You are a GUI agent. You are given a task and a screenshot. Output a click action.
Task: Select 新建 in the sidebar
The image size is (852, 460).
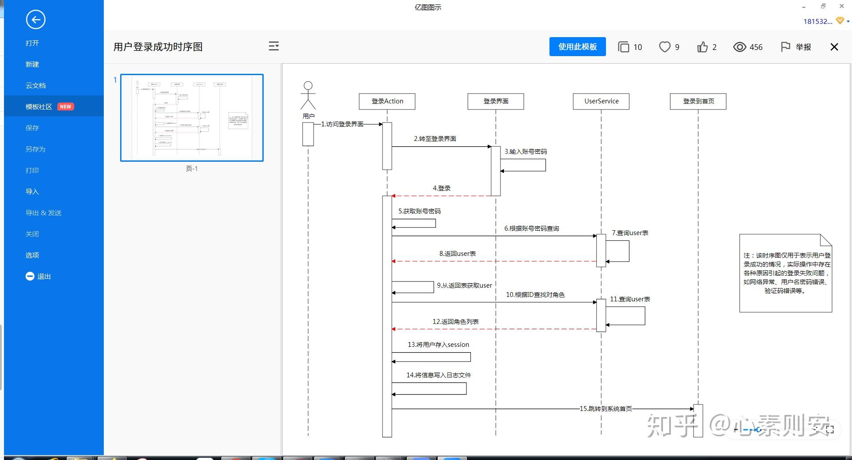click(x=32, y=64)
